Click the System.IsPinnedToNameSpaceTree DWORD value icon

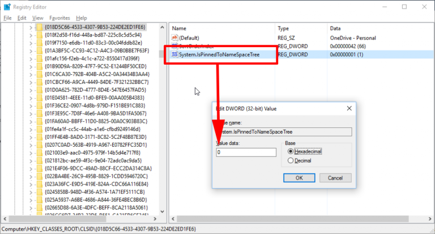[x=174, y=54]
